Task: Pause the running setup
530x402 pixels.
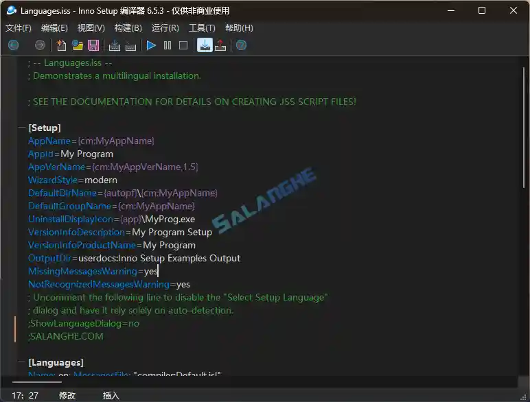Action: point(168,45)
